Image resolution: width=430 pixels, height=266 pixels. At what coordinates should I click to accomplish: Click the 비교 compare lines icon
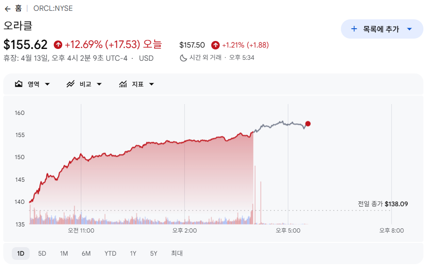click(71, 84)
